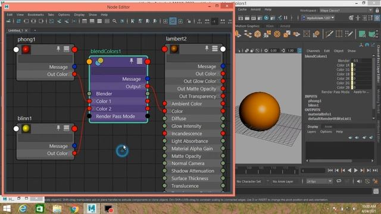This screenshot has width=381, height=214.
Task: Change view mode of blendColors1 node
Action: [x=139, y=61]
